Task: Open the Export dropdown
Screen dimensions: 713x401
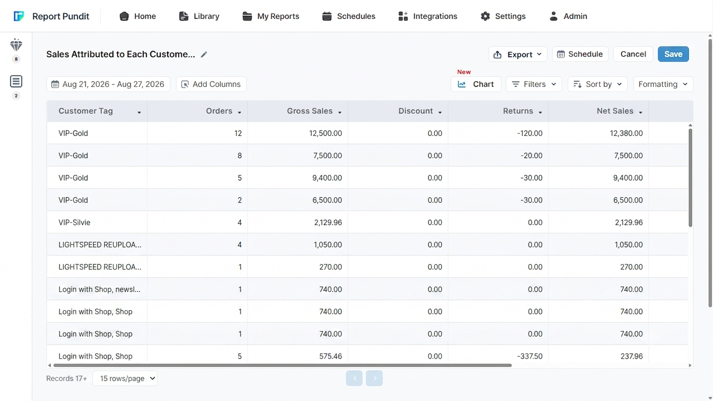Action: tap(518, 54)
